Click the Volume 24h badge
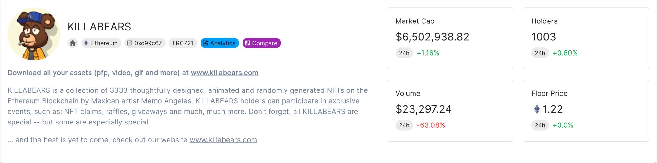 pyautogui.click(x=404, y=125)
